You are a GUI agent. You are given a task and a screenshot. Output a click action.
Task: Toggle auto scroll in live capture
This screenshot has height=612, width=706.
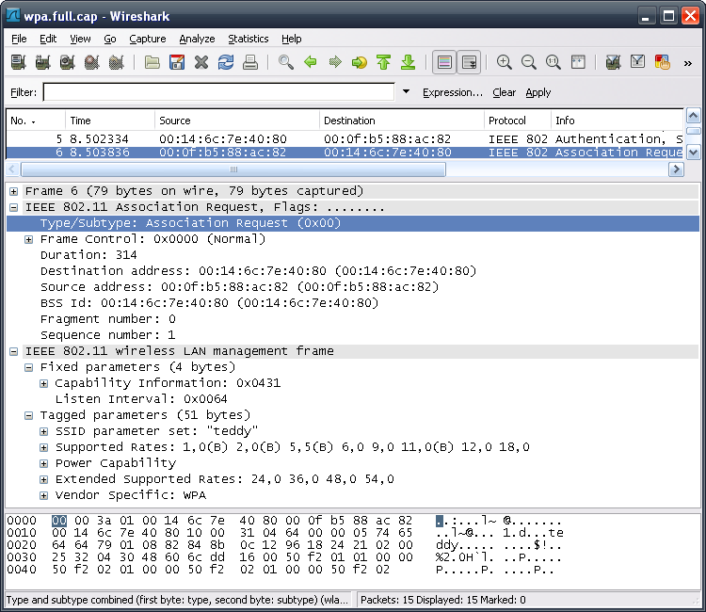coord(469,62)
